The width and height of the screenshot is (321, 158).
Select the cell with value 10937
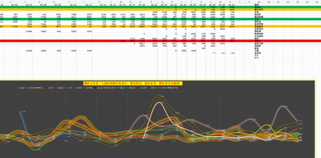tap(154, 27)
